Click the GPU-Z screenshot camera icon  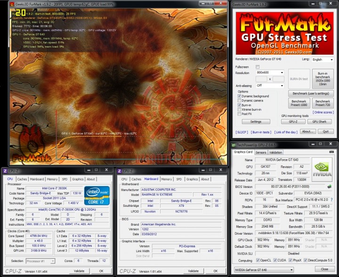coord(331,152)
